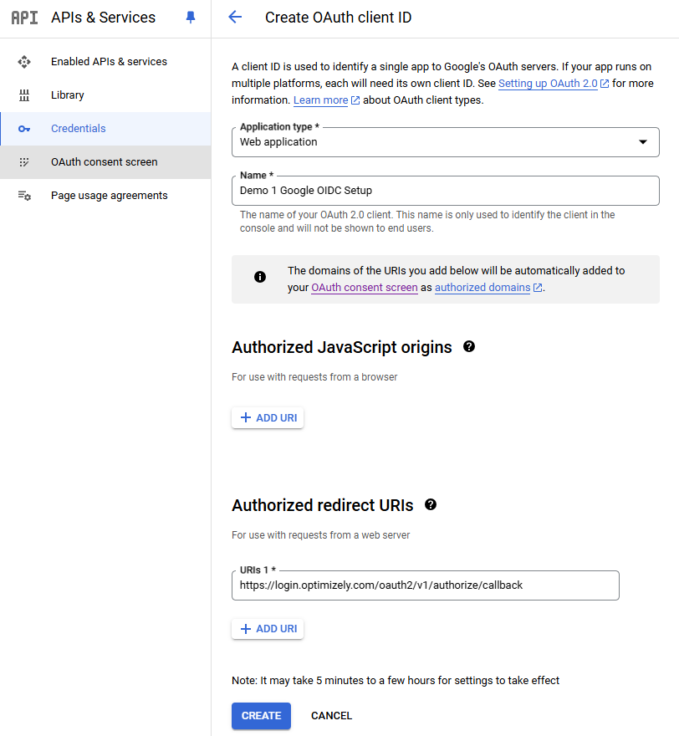The height and width of the screenshot is (736, 679).
Task: Click the CANCEL button
Action: click(x=331, y=716)
